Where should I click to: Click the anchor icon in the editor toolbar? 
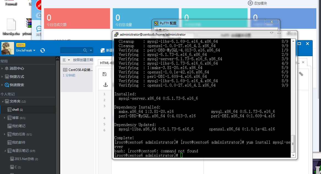(x=105, y=84)
